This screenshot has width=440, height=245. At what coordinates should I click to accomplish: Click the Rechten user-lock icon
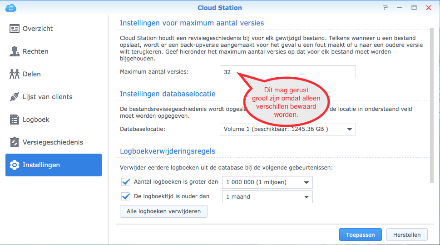pyautogui.click(x=15, y=51)
